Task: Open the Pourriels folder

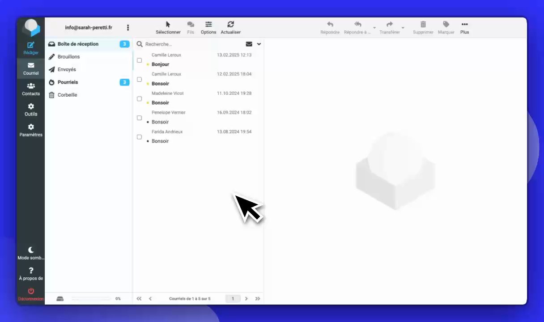Action: pos(89,82)
